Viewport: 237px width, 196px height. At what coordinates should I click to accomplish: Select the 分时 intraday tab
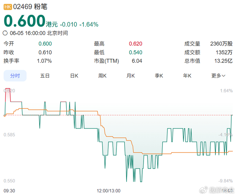pos(15,76)
